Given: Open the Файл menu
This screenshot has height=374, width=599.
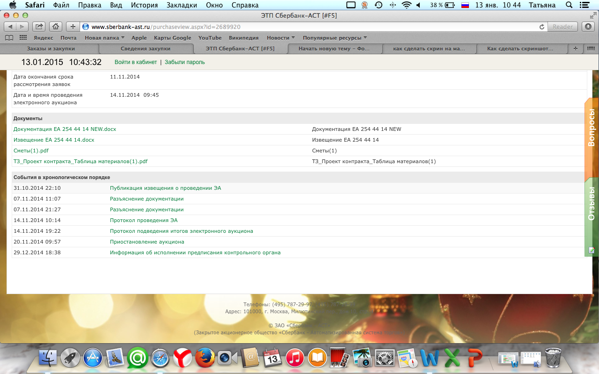Looking at the screenshot, I should [61, 5].
